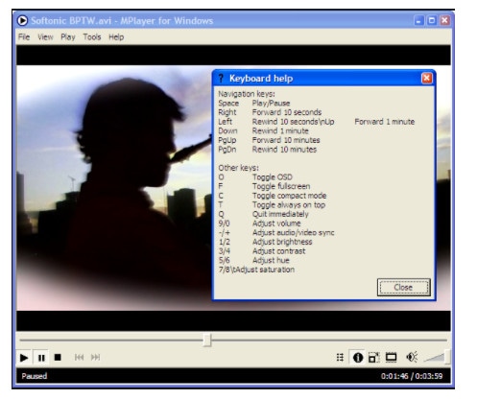Show the playlist using the list icon

click(340, 357)
